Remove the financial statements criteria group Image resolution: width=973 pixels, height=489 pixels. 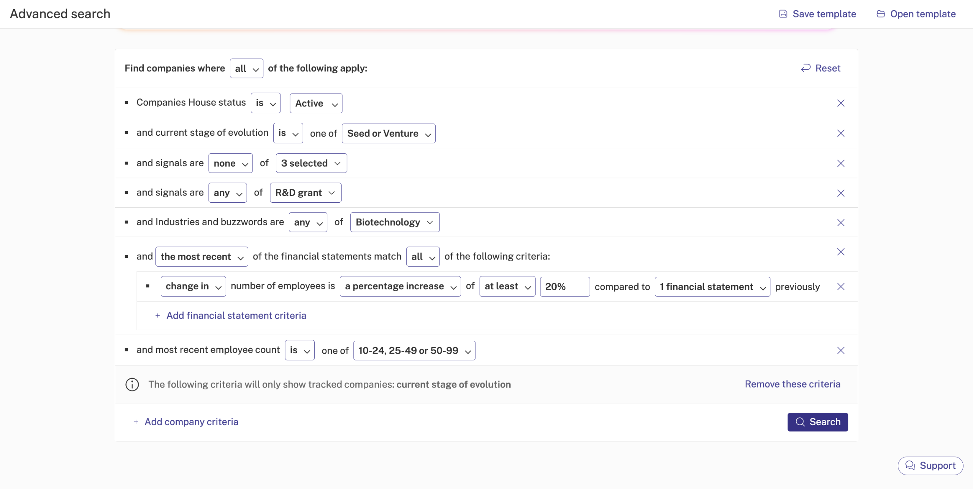pyautogui.click(x=841, y=252)
